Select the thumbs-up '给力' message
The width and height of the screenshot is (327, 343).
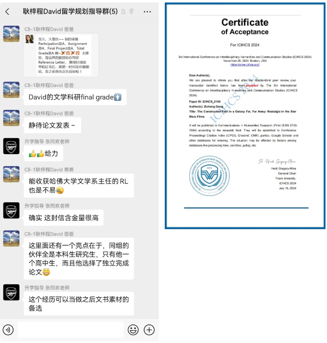pyautogui.click(x=43, y=154)
